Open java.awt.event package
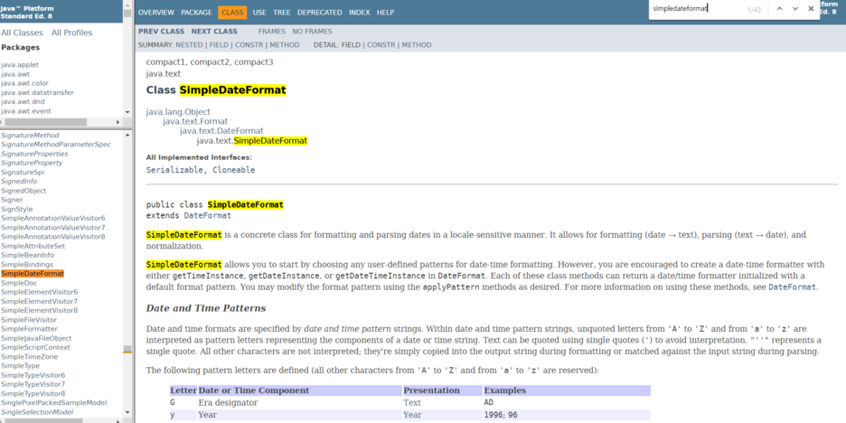This screenshot has height=423, width=846. coord(26,110)
